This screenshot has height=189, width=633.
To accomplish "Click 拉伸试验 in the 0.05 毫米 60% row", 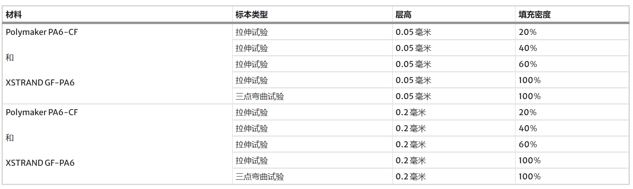I will [x=252, y=64].
